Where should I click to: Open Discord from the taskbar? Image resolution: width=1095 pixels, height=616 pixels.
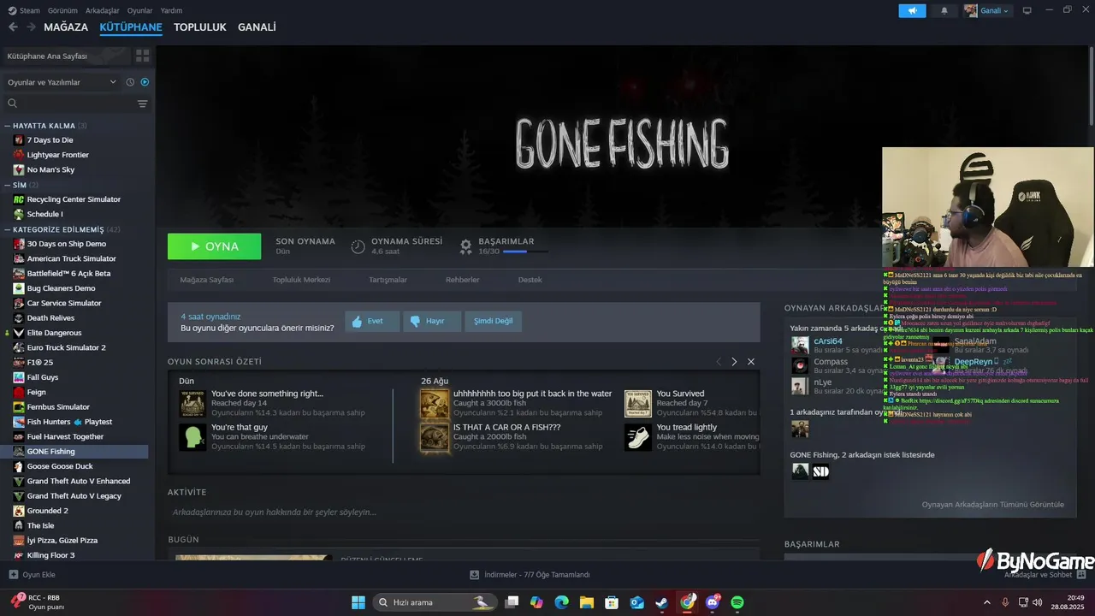[x=713, y=602]
